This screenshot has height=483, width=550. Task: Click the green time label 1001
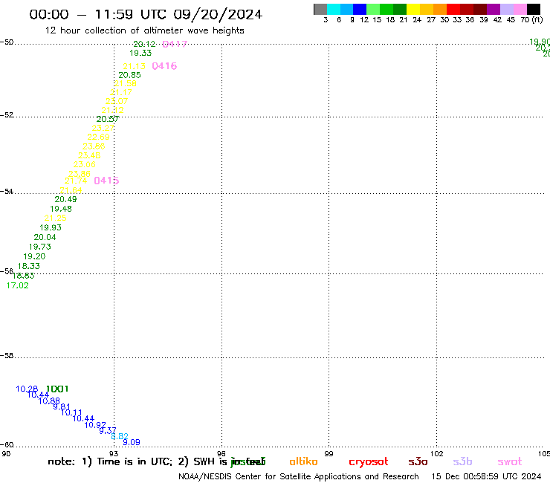[57, 389]
